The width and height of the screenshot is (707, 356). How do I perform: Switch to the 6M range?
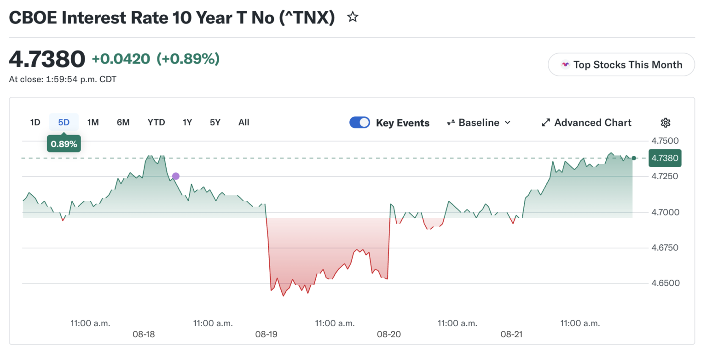coord(123,122)
